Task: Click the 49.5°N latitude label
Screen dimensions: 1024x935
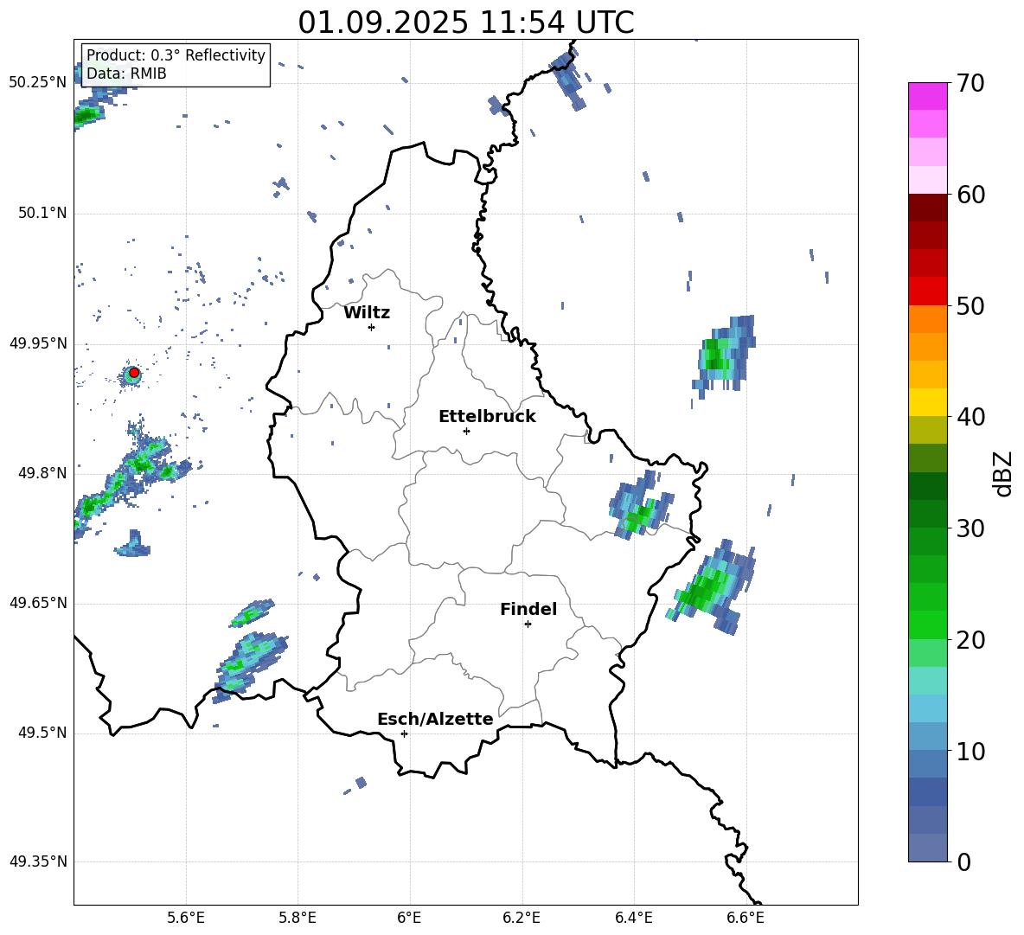Action: click(42, 733)
